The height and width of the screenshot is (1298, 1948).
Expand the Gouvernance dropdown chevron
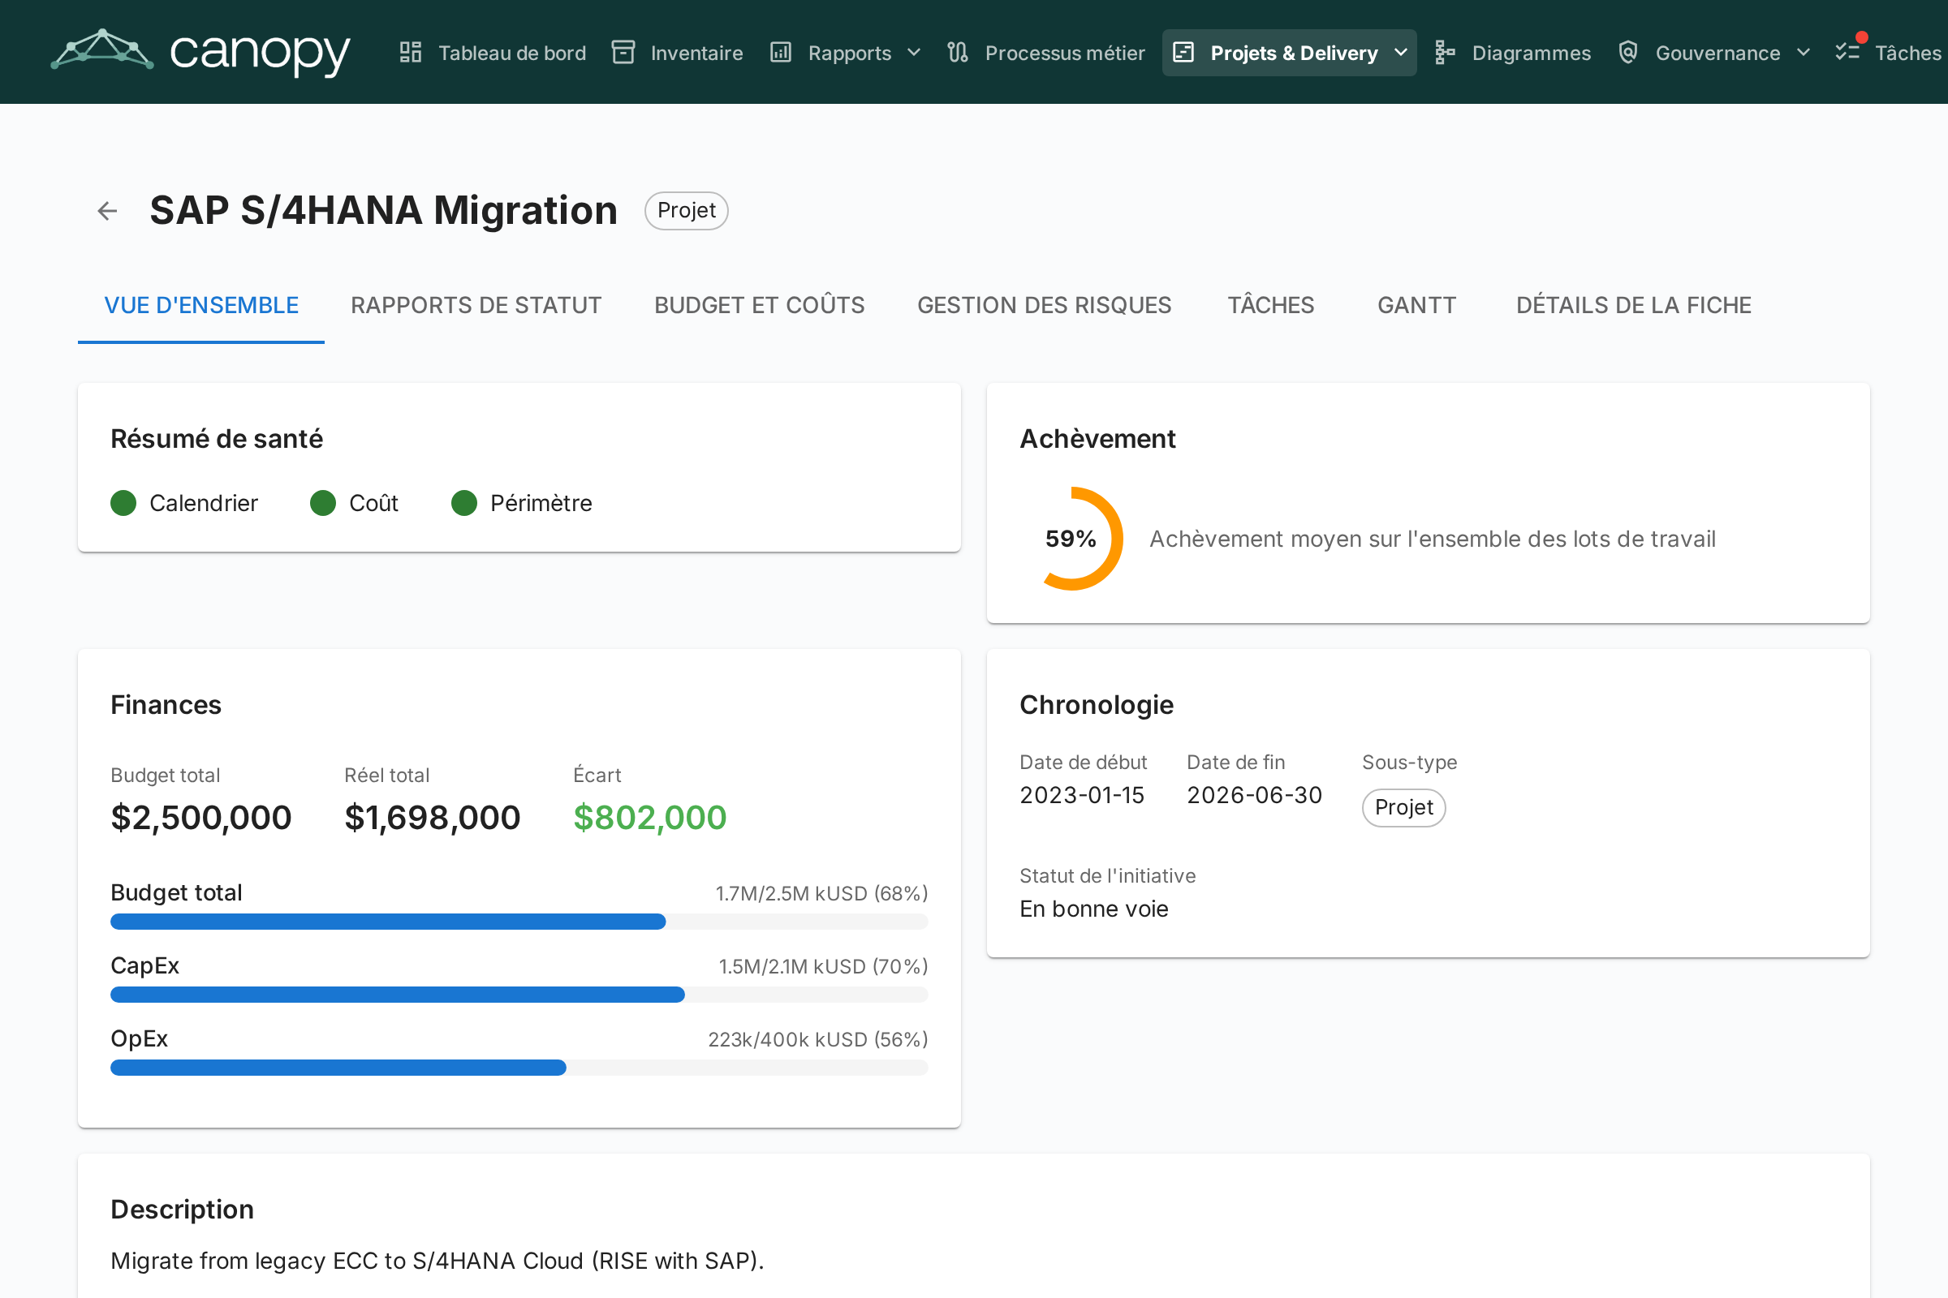coord(1803,53)
